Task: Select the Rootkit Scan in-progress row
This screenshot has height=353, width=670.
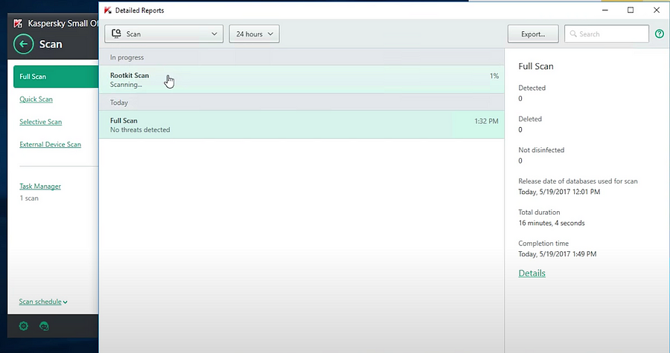Action: 301,80
